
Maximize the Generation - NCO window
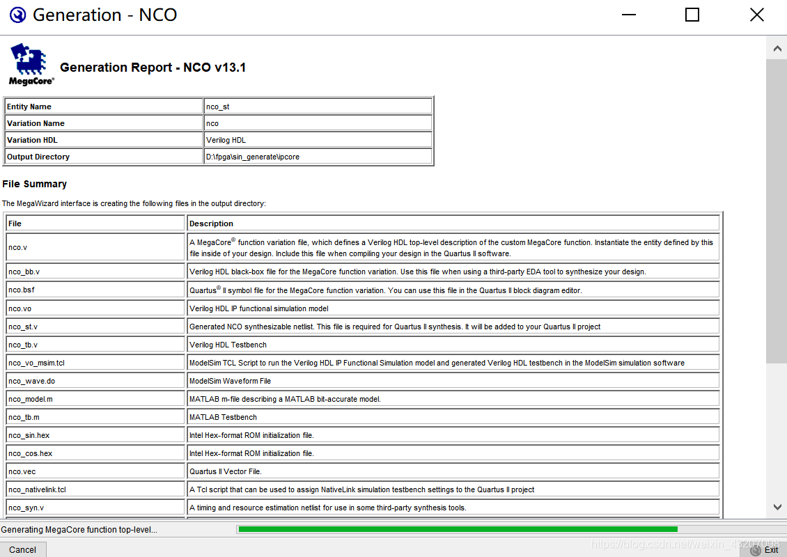[x=692, y=15]
